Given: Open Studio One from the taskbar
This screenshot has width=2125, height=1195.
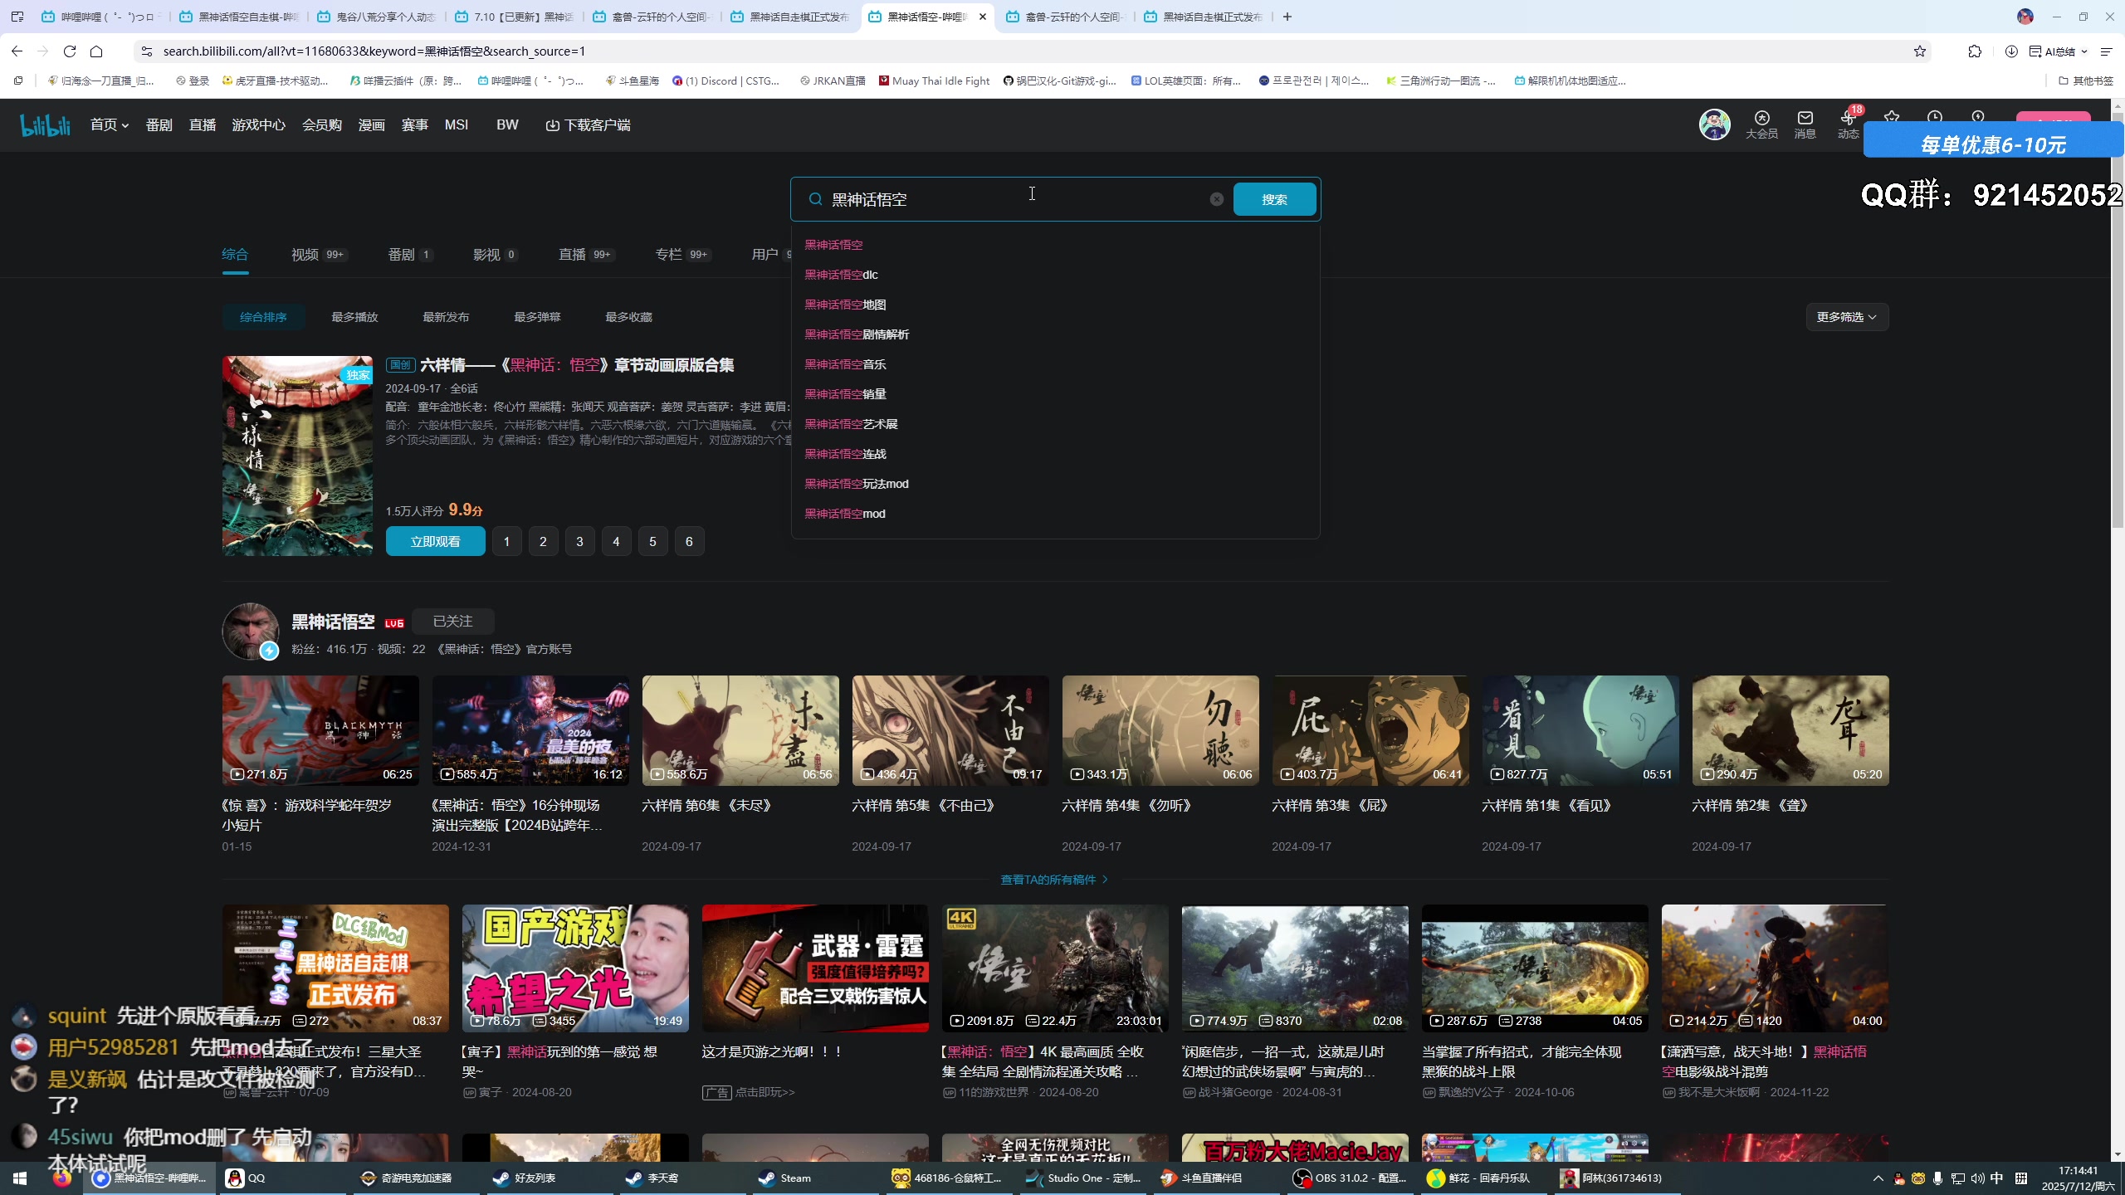Looking at the screenshot, I should [x=1084, y=1178].
